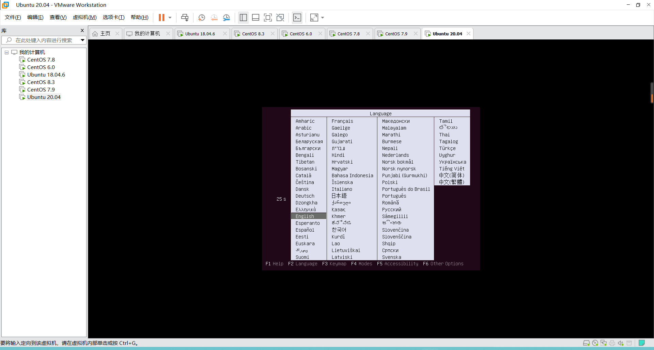The image size is (654, 350).
Task: Open the 文件(F) menu
Action: tap(13, 17)
